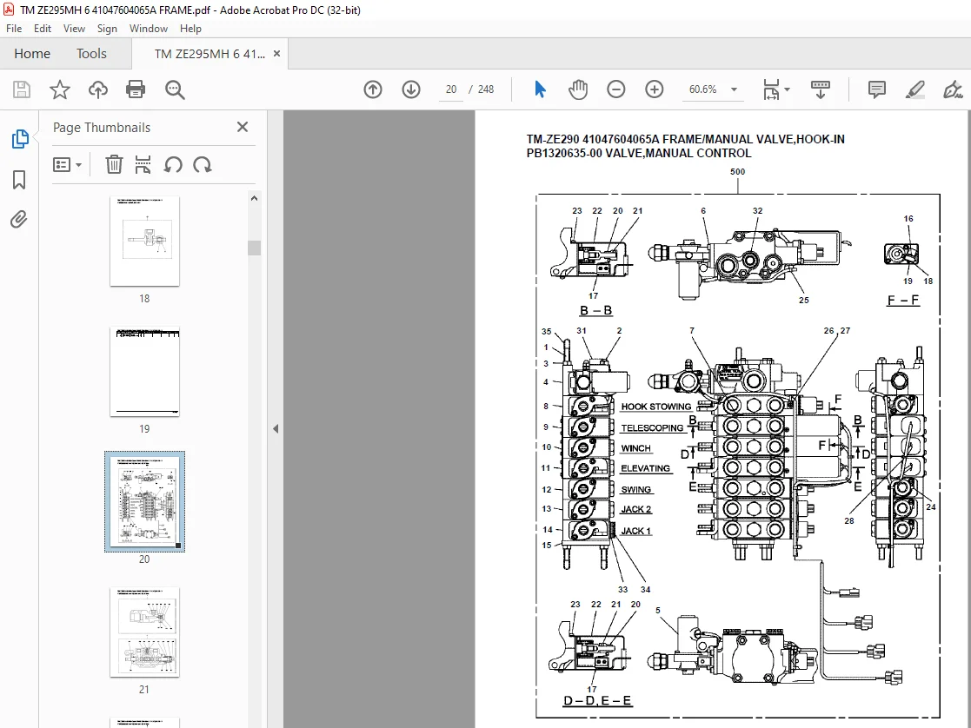Open the Find text magnifier icon
The image size is (971, 728).
click(175, 89)
